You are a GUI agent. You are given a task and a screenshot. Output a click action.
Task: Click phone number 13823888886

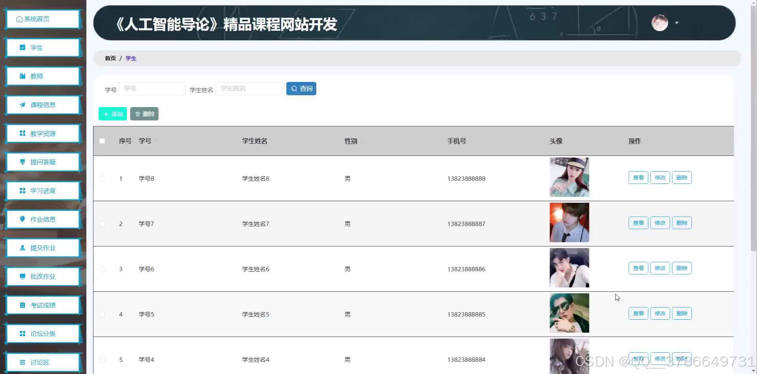pyautogui.click(x=466, y=269)
